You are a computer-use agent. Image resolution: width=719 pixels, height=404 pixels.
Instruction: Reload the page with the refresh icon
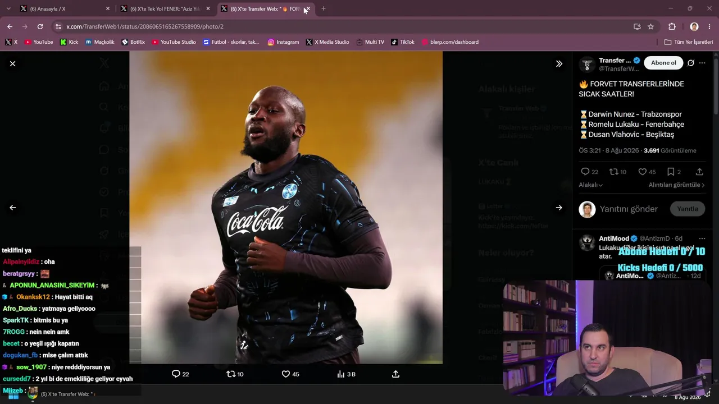(40, 26)
